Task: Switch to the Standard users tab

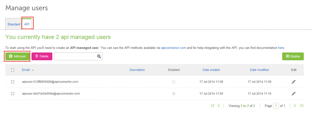Action: click(14, 24)
